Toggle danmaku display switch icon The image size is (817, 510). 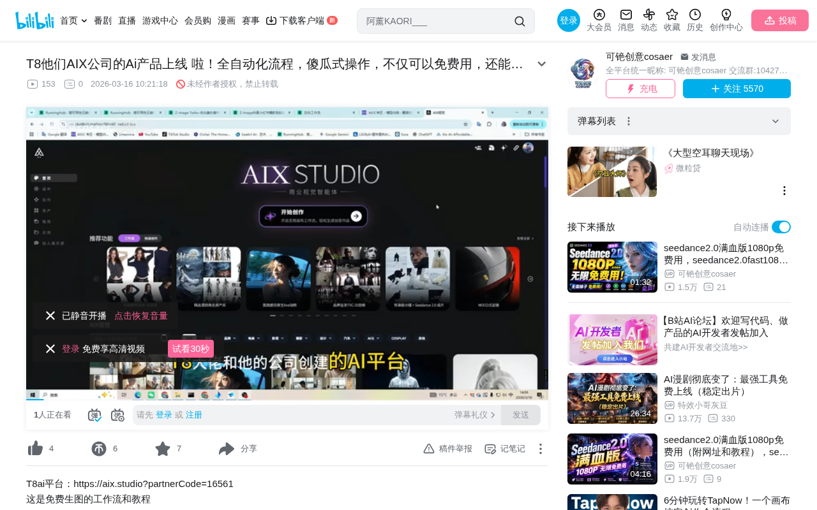point(94,415)
